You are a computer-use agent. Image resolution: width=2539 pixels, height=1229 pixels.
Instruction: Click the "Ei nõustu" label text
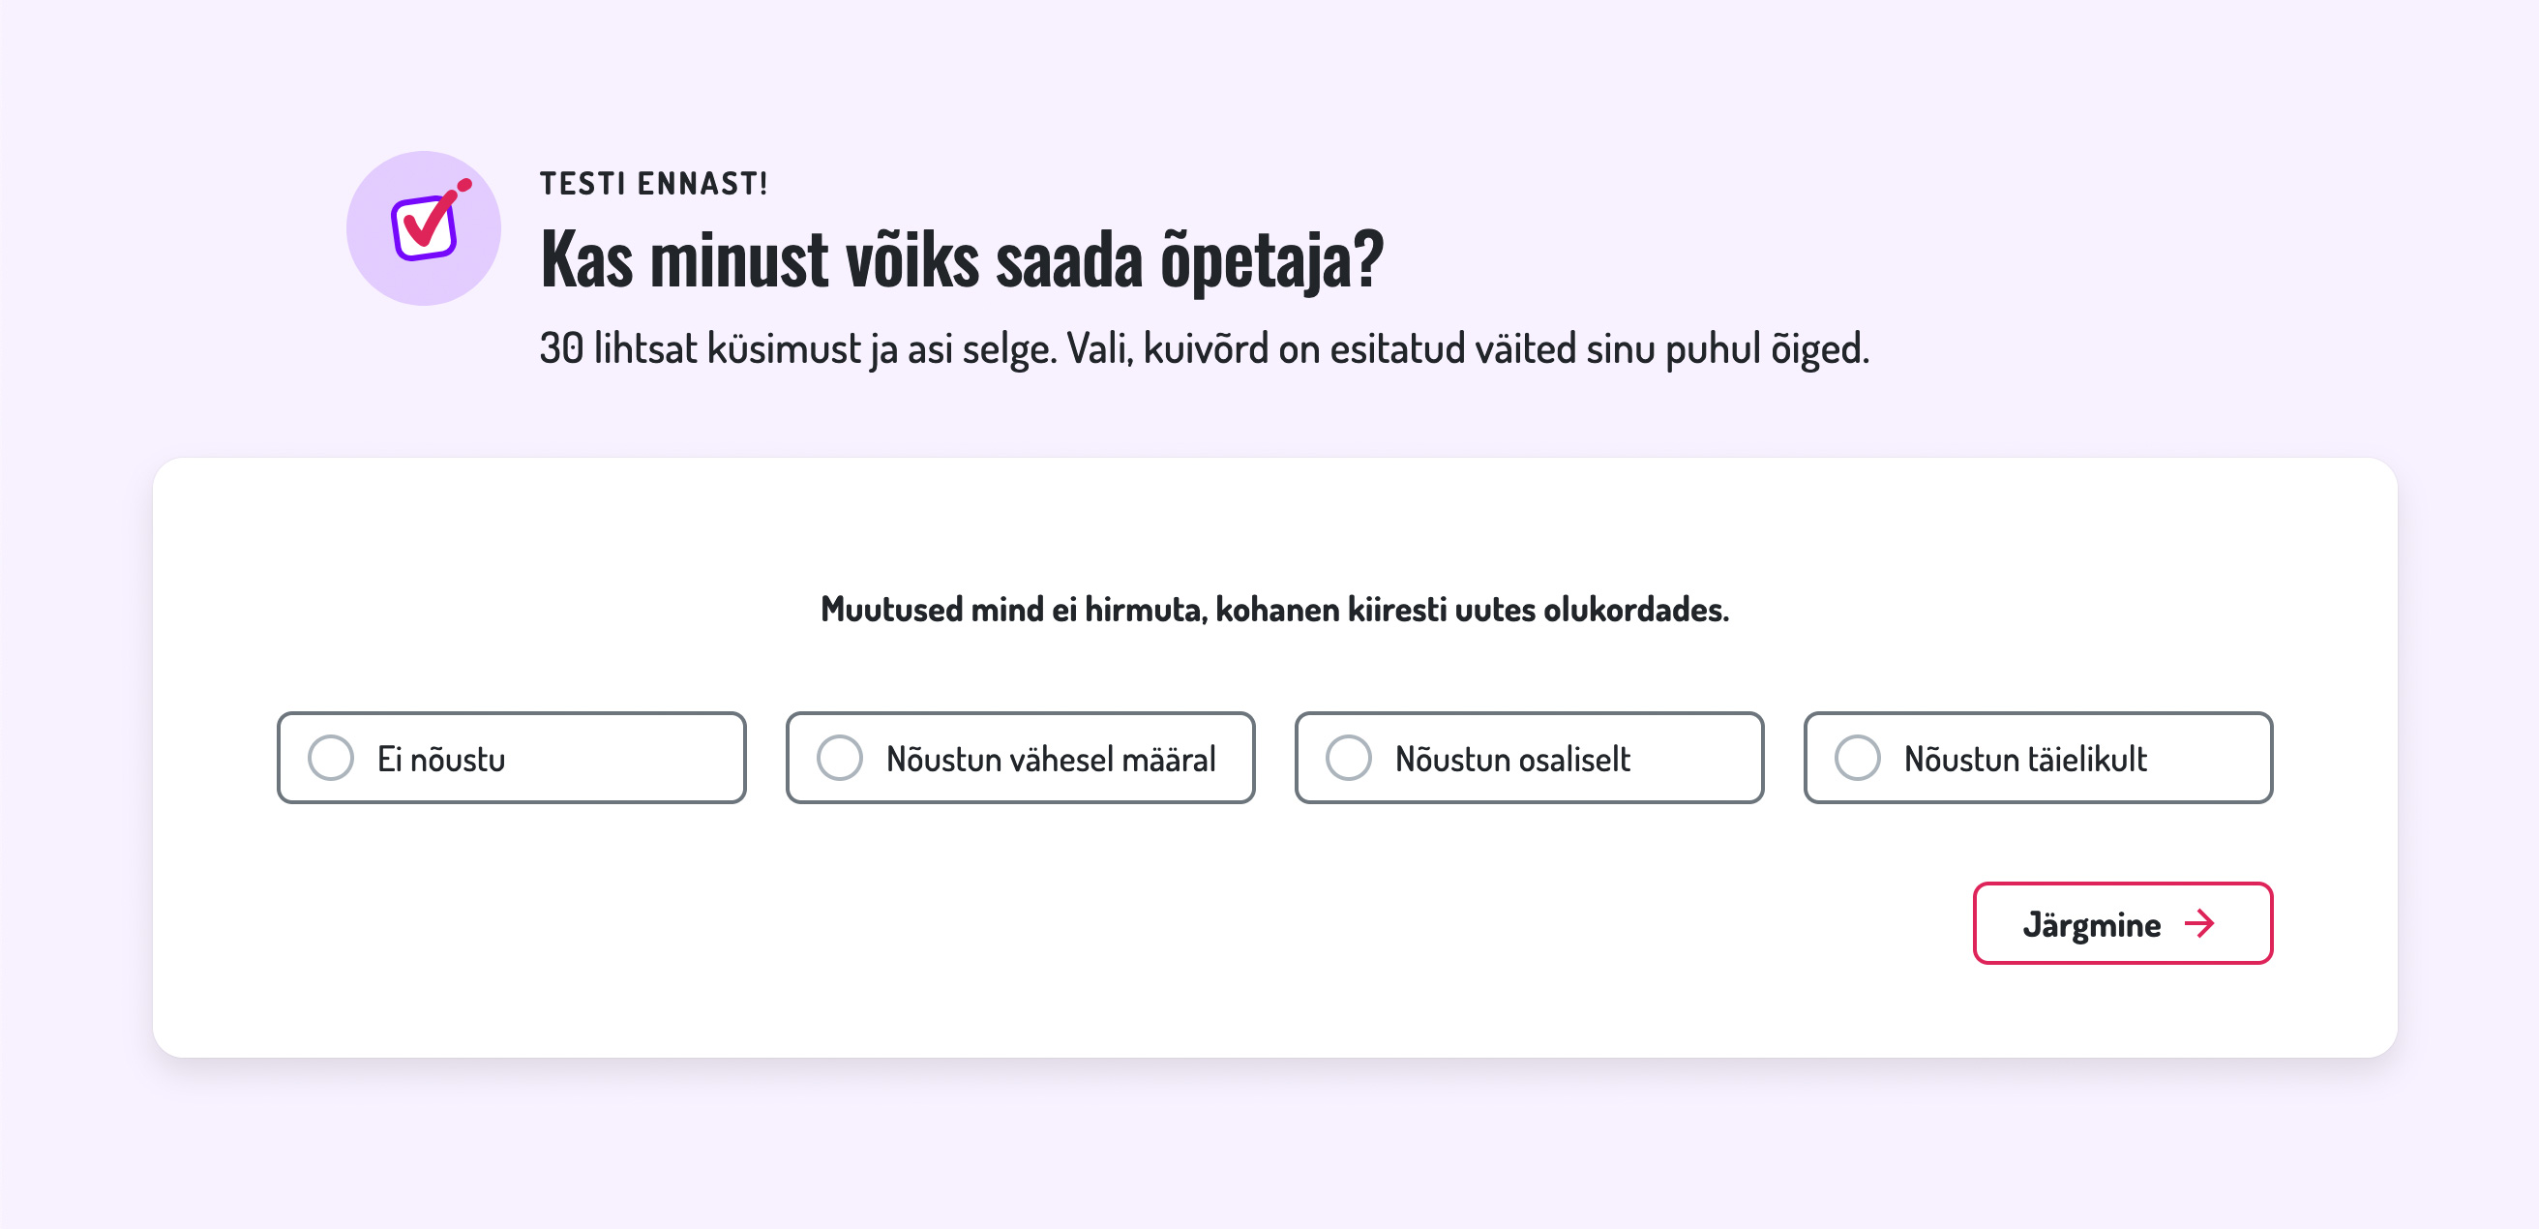(x=440, y=759)
